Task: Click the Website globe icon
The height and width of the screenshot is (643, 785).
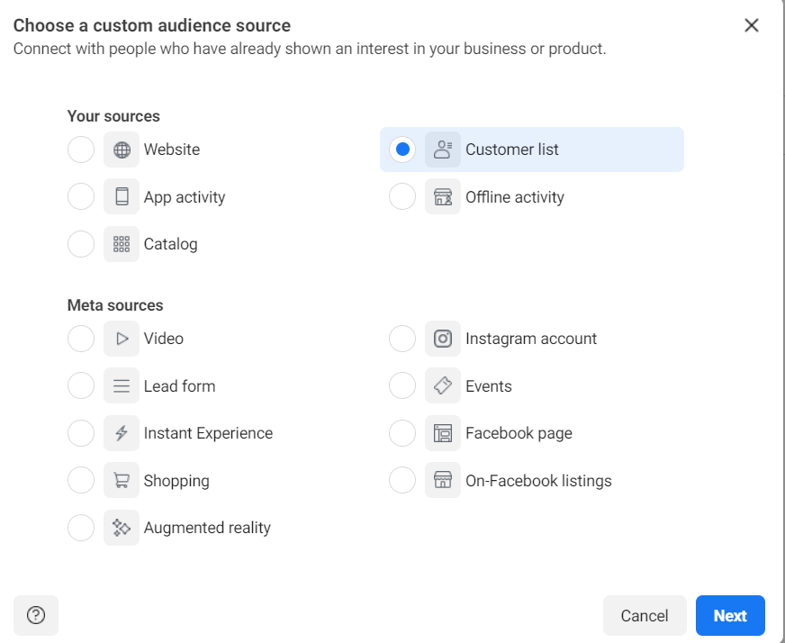Action: click(122, 149)
